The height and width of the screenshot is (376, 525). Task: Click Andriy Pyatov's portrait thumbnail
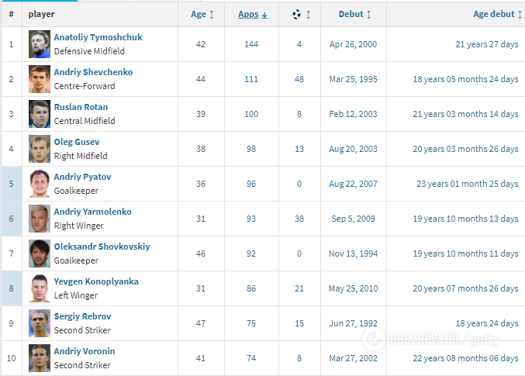pos(40,184)
